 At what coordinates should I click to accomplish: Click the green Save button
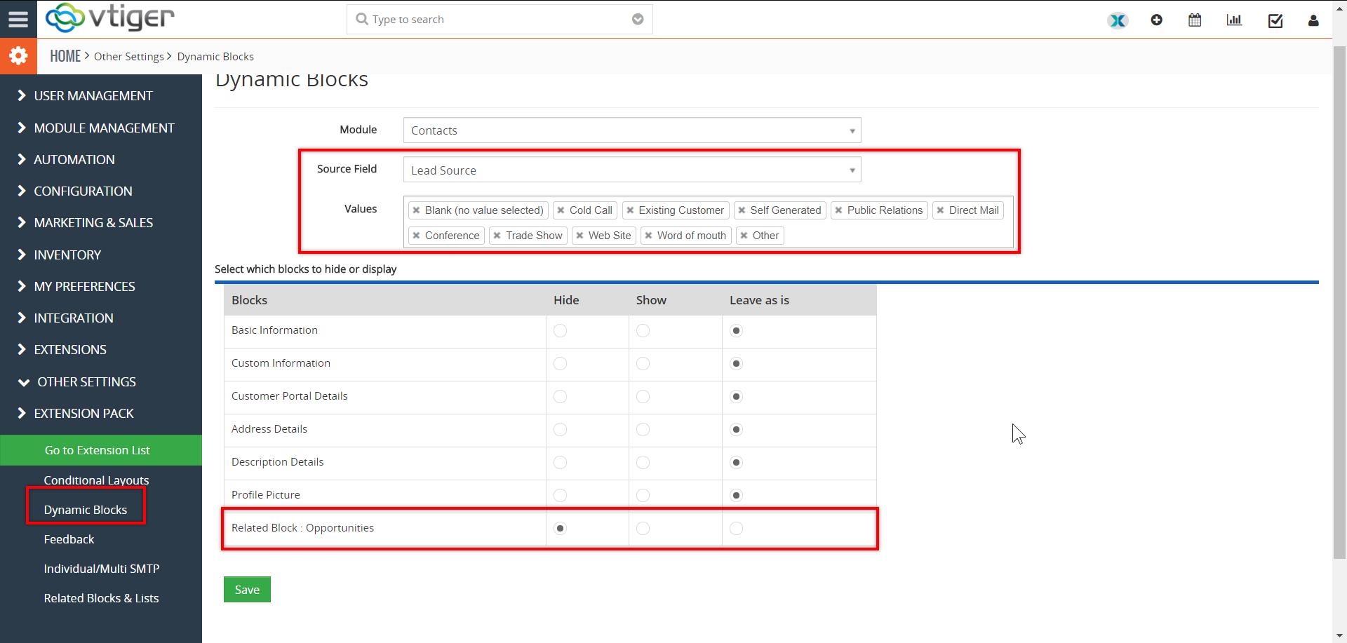coord(247,590)
